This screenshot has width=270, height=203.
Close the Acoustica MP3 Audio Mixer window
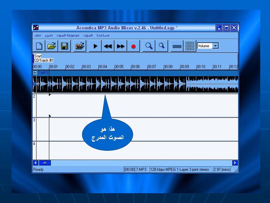coord(234,27)
